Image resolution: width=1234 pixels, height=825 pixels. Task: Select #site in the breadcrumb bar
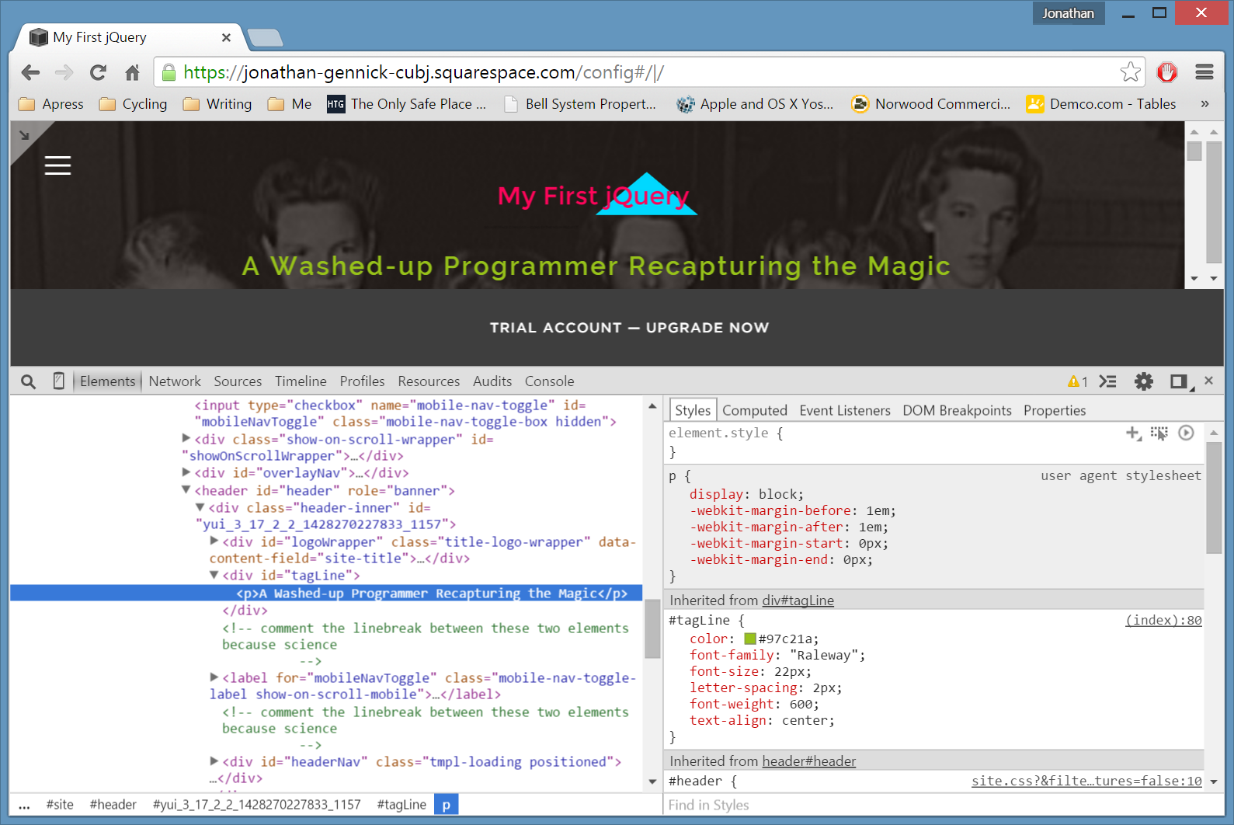(x=60, y=805)
